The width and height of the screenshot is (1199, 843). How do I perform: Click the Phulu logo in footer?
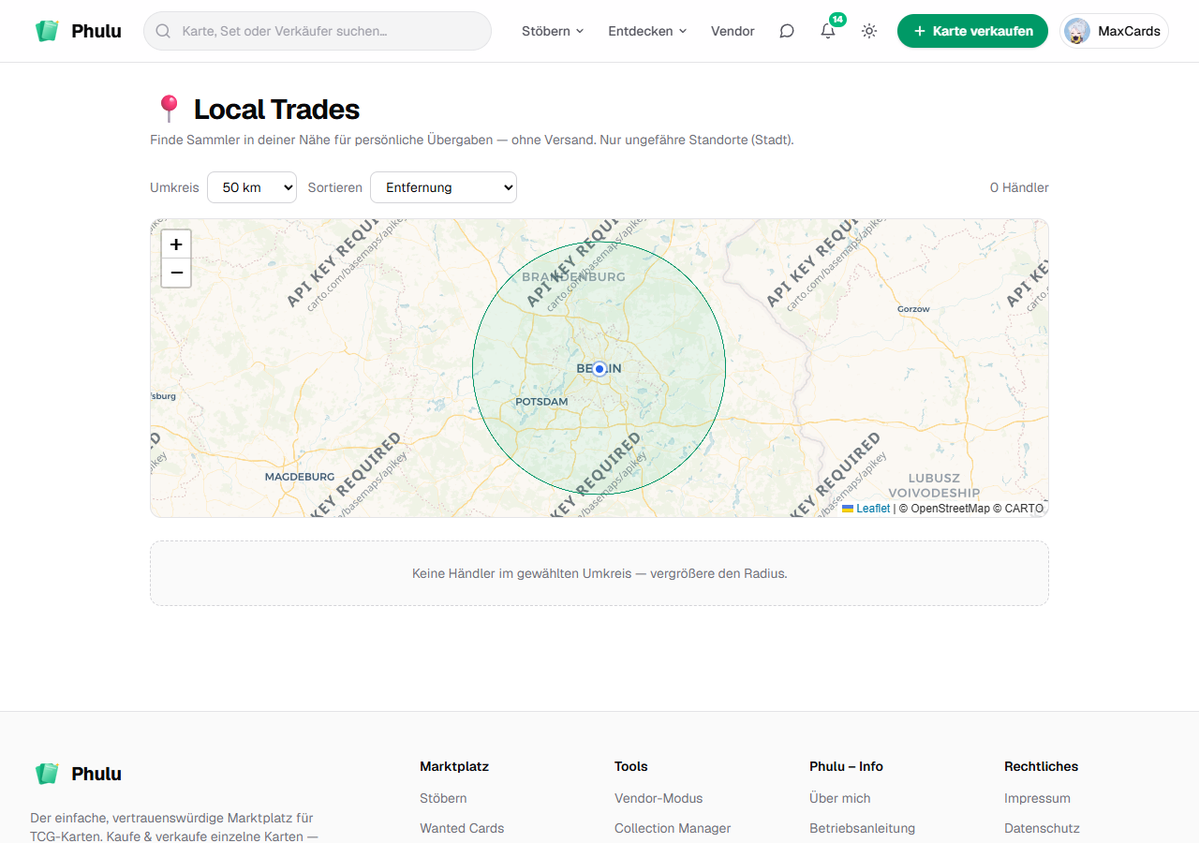[x=78, y=774]
